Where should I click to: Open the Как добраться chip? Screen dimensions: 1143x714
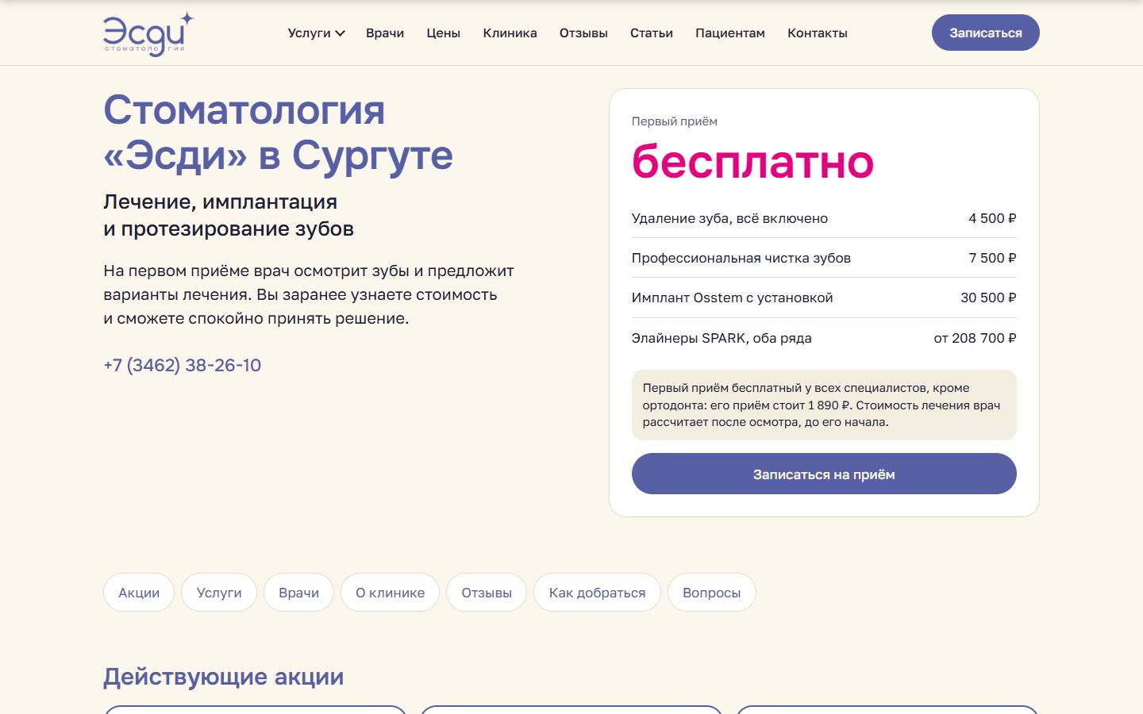coord(598,593)
